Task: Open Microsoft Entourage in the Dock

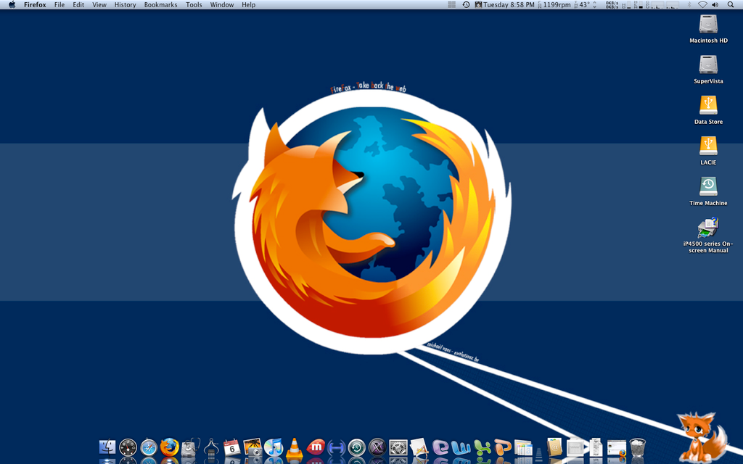Action: (x=440, y=447)
